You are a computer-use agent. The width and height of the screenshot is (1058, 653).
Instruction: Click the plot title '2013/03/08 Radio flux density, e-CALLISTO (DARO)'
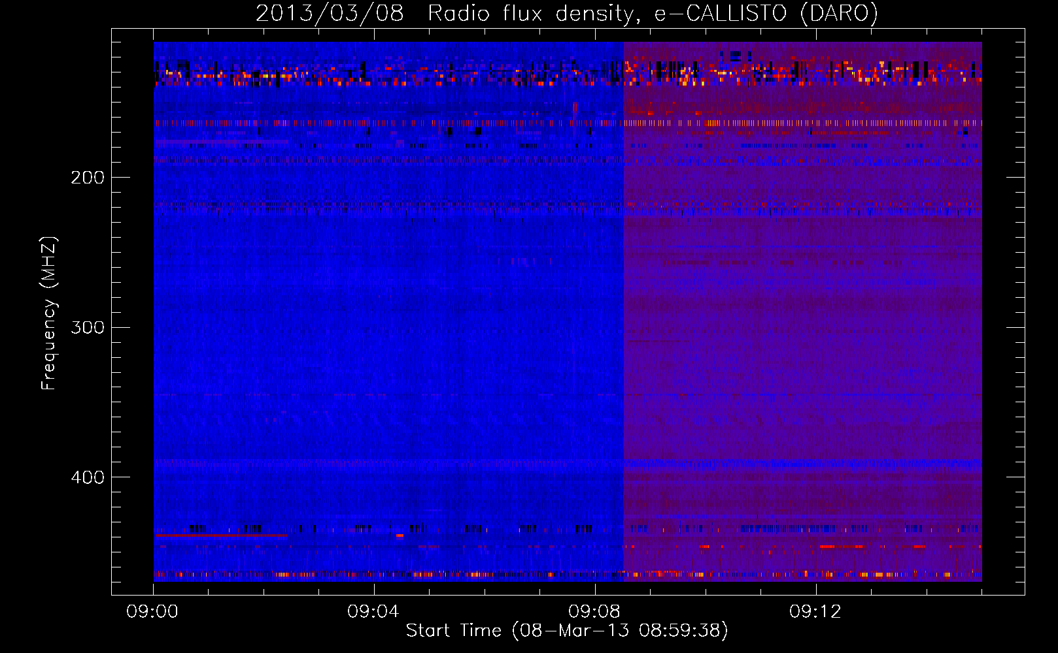coord(567,13)
